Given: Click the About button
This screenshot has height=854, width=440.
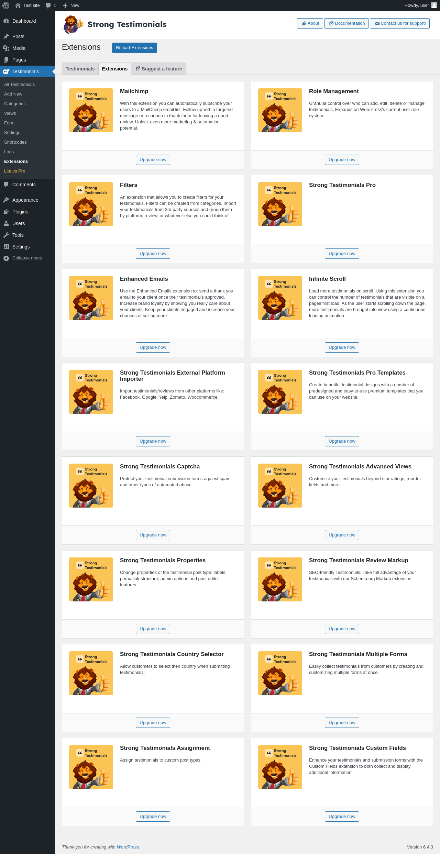Looking at the screenshot, I should [x=310, y=23].
